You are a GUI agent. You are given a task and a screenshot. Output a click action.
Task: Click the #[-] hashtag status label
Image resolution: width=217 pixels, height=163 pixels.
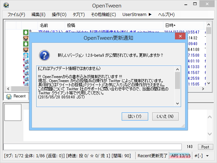pos(198,156)
